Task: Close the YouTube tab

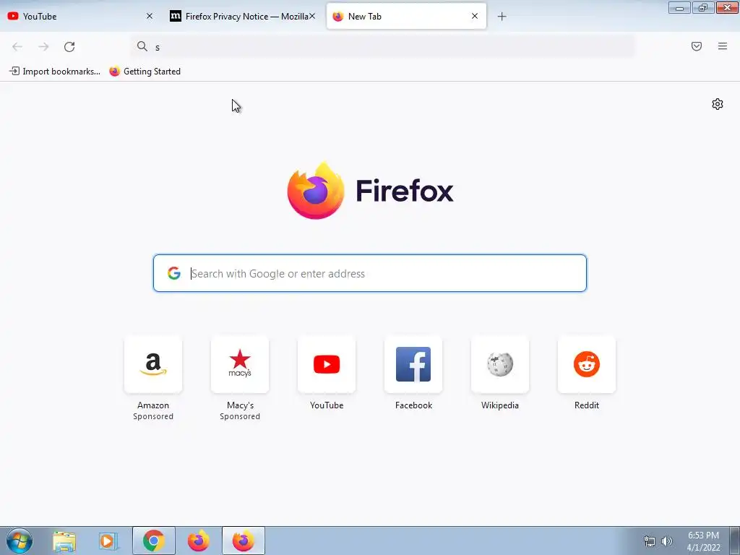Action: point(150,16)
